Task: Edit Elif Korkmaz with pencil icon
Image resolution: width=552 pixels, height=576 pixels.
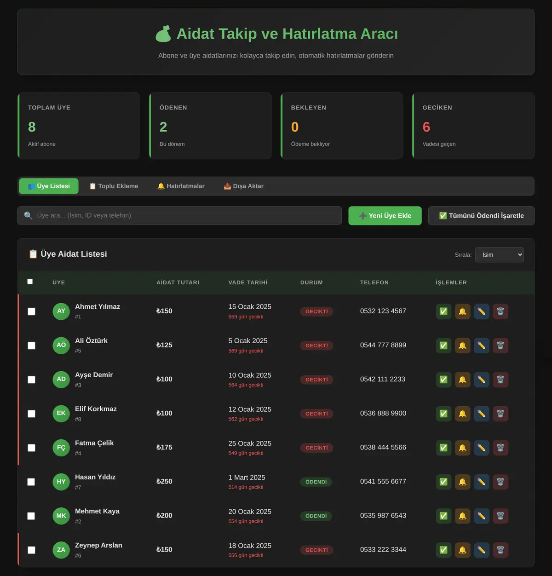Action: pos(481,414)
